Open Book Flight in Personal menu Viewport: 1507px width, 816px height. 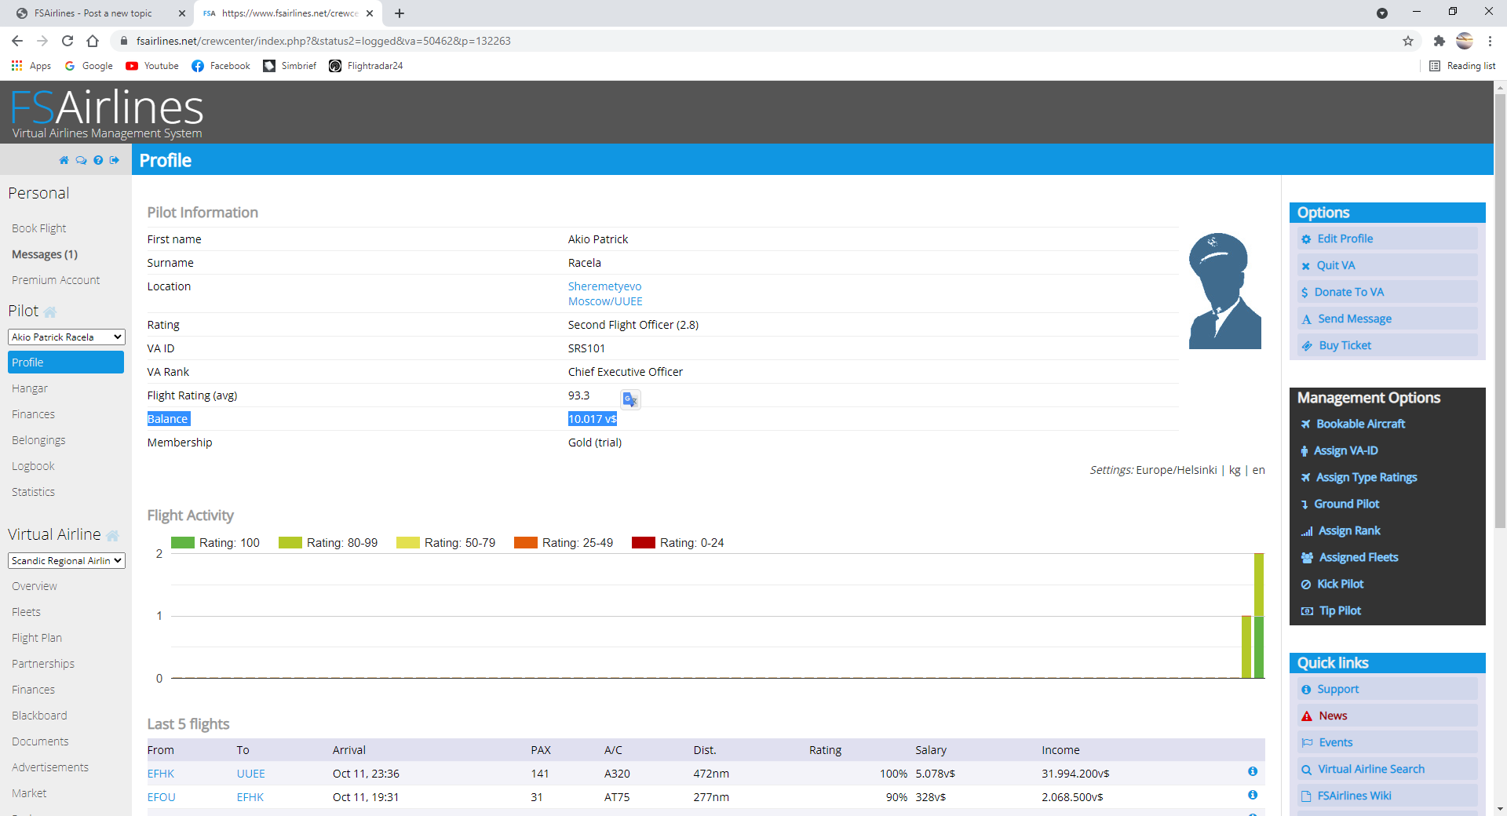coord(38,228)
